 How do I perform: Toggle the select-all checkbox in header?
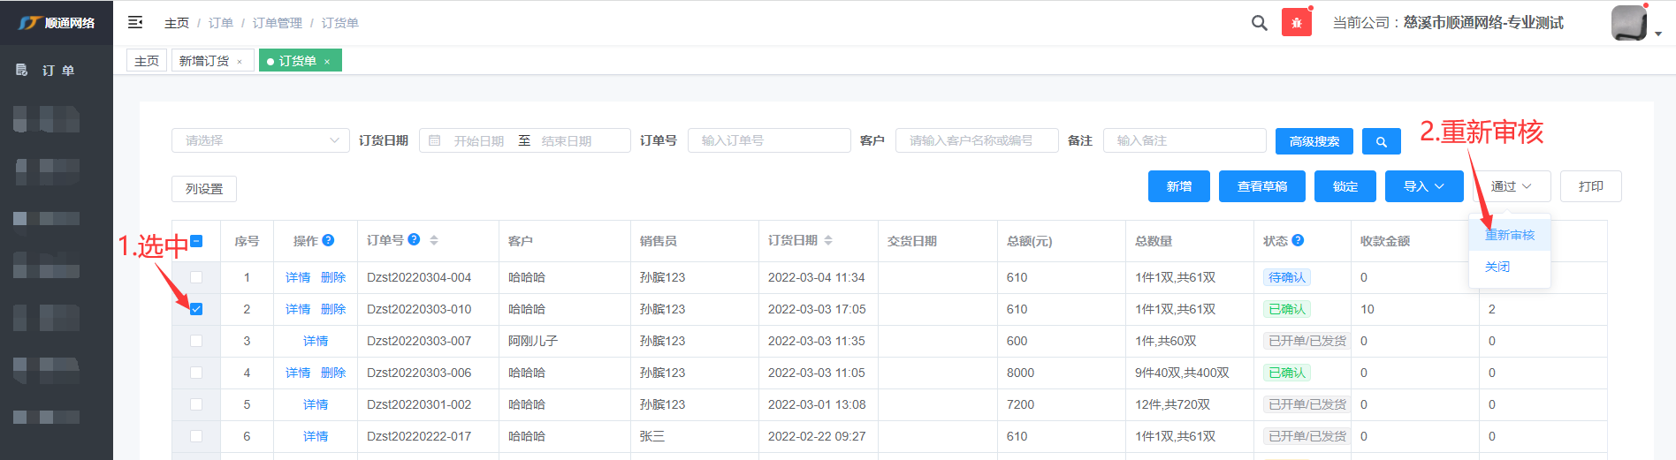[x=196, y=241]
